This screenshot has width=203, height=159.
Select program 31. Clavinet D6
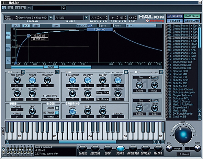[182, 117]
